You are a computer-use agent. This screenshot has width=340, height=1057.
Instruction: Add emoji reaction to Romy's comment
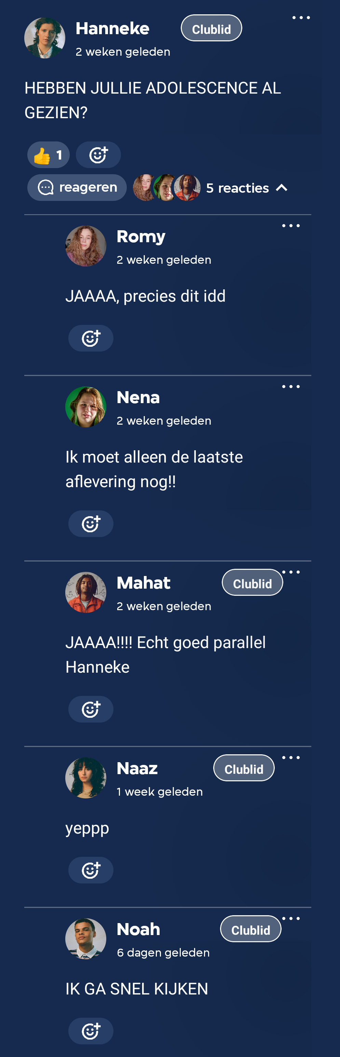pyautogui.click(x=91, y=339)
